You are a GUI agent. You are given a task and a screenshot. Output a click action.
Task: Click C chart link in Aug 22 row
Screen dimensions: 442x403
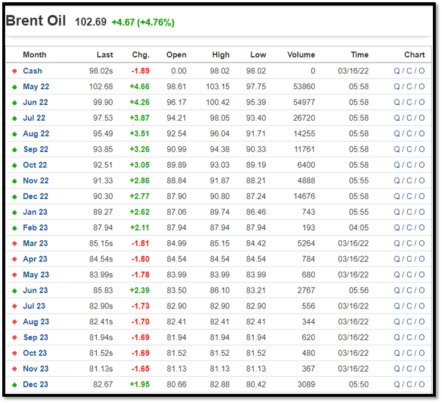(410, 134)
